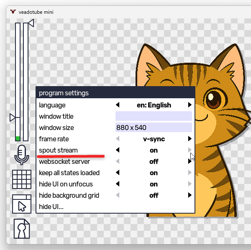Viewport: 251px width, 250px height.
Task: Turn off hide UI on unfocus via left arrow
Action: [x=118, y=184]
